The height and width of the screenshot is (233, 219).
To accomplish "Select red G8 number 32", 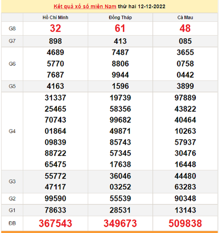I will tap(55, 28).
